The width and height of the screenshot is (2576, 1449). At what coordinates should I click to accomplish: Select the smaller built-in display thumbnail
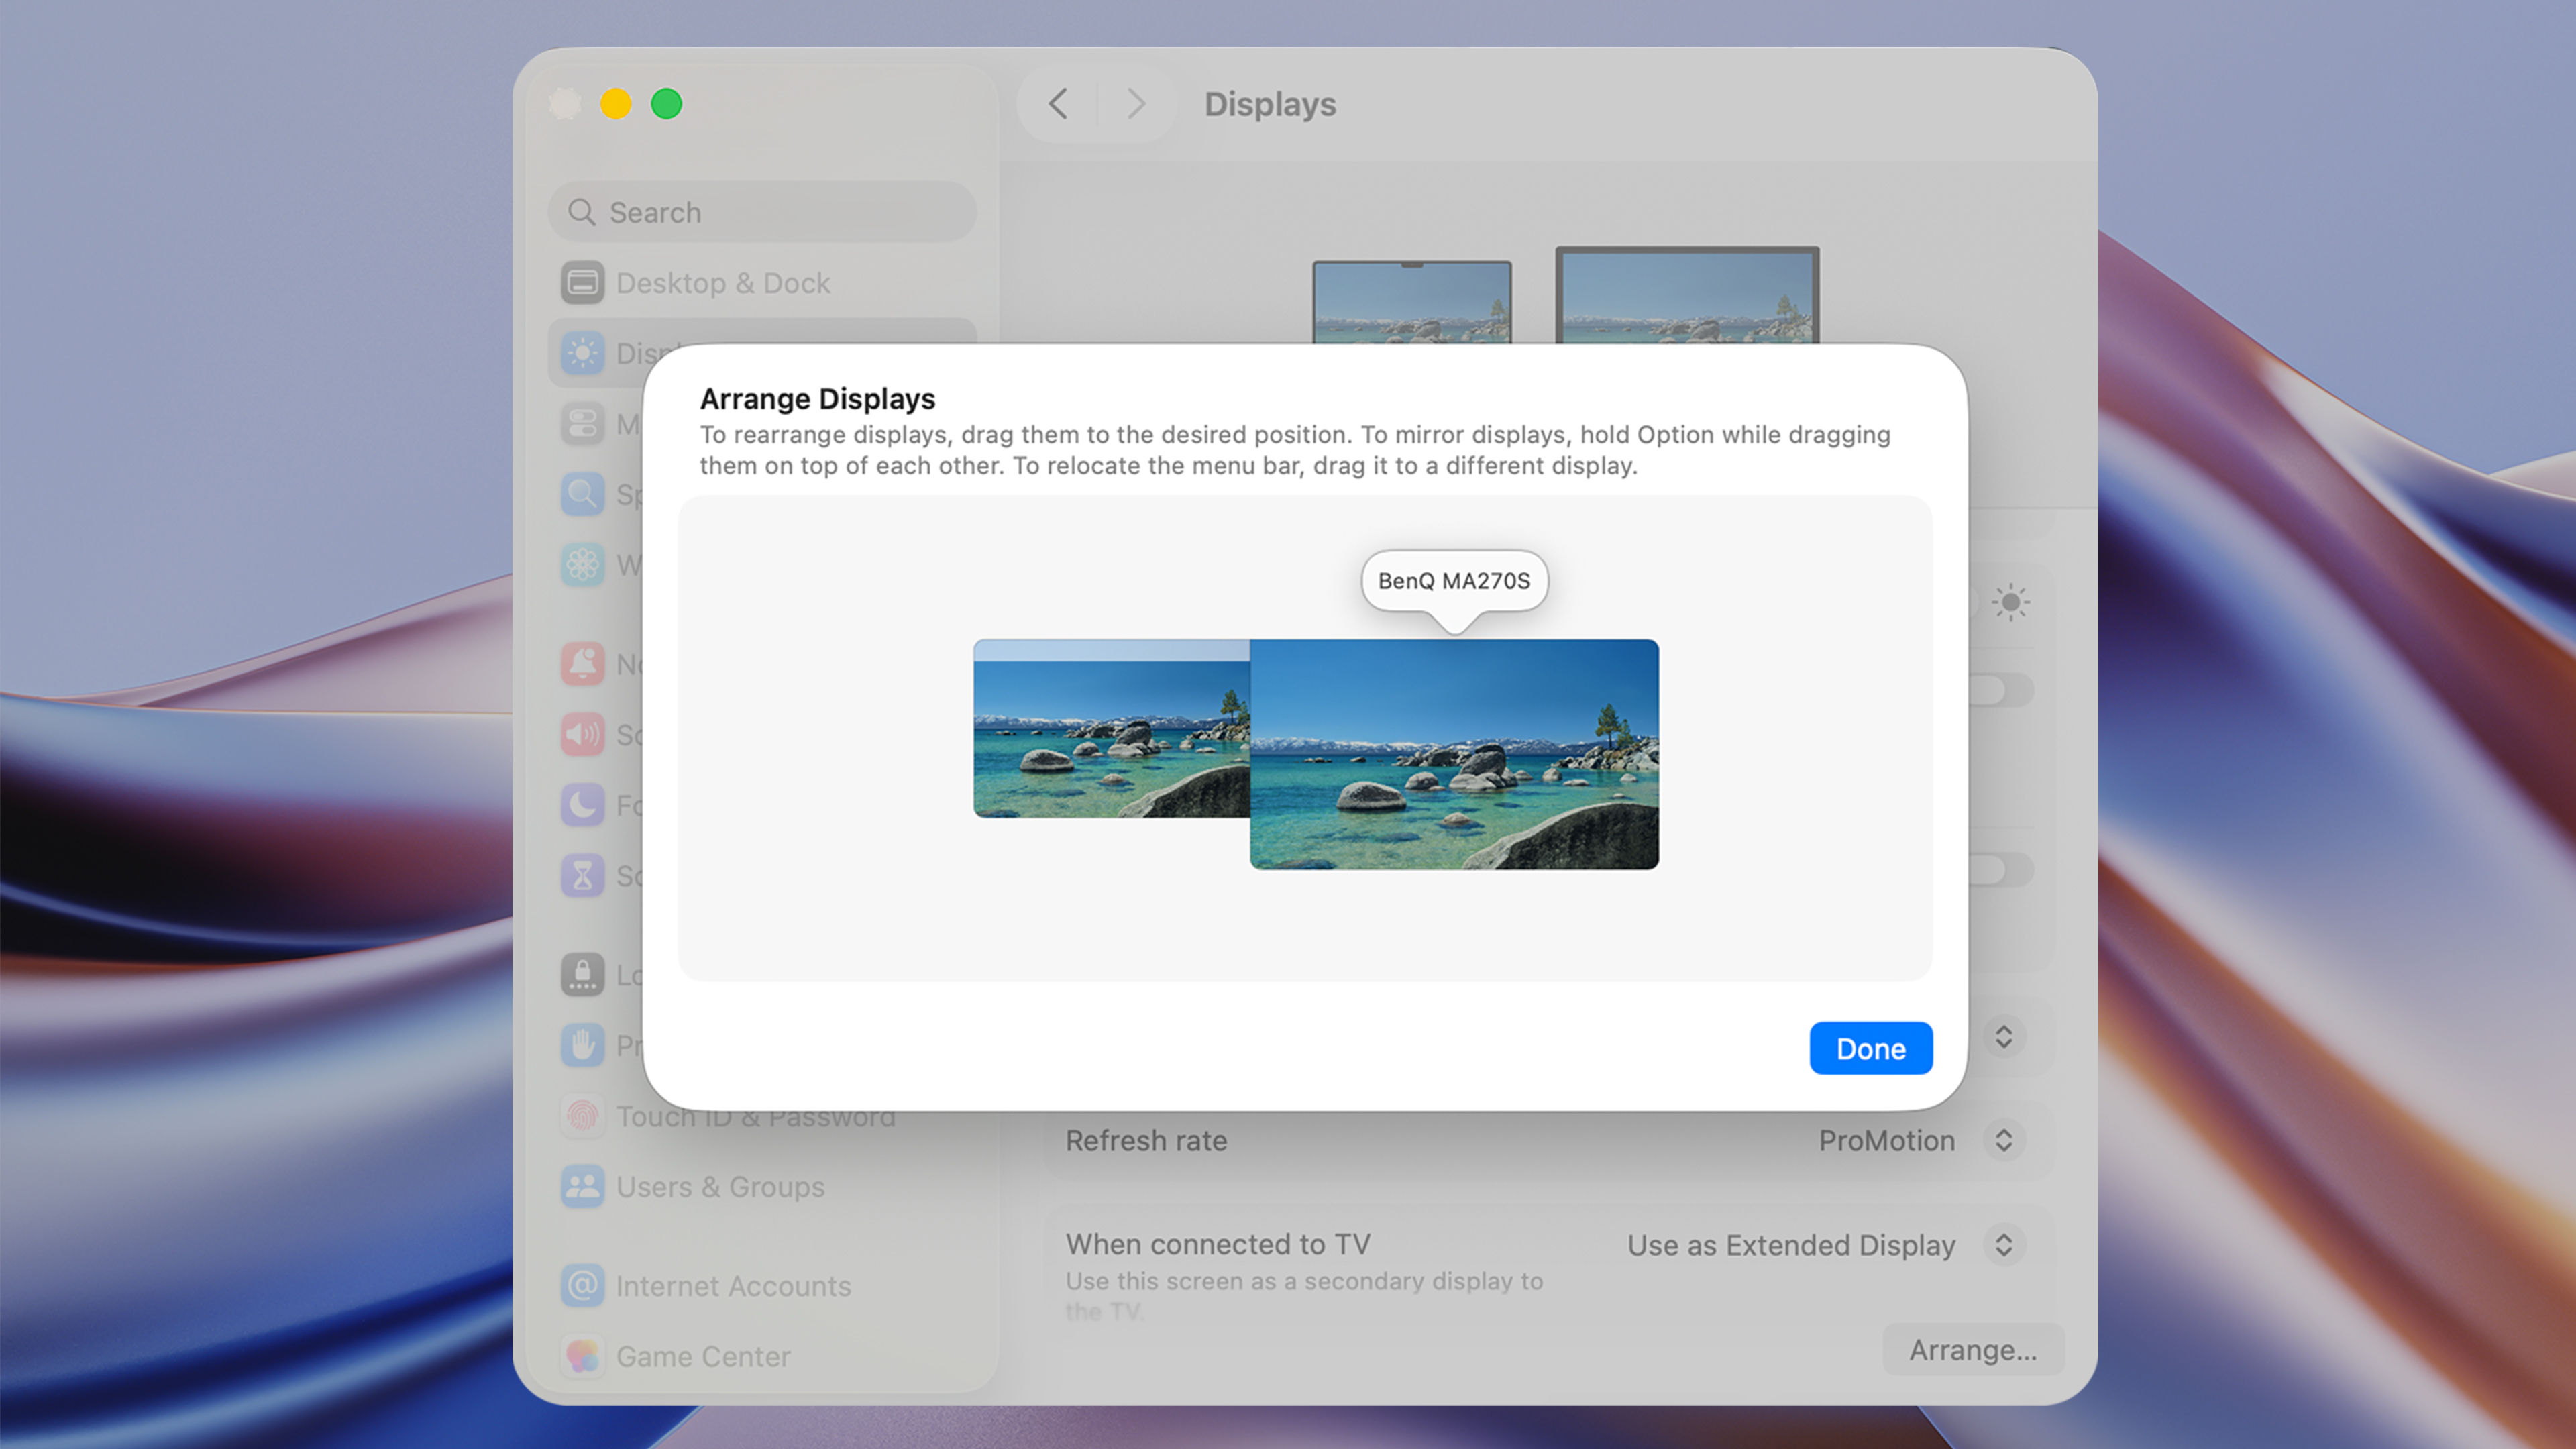[x=1111, y=728]
